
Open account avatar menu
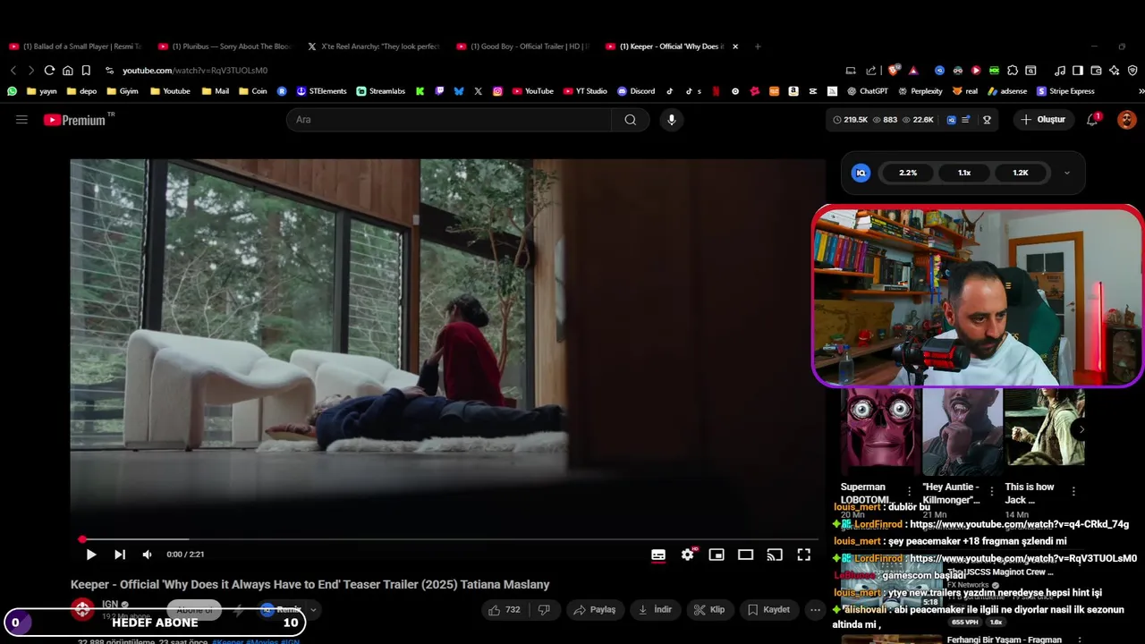[1127, 120]
